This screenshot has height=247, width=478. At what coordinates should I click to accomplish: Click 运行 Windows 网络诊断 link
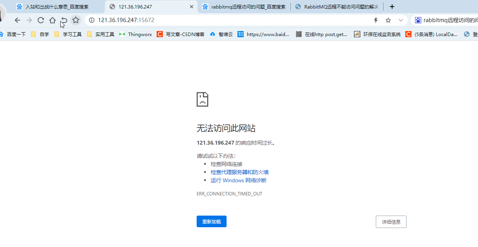click(239, 180)
